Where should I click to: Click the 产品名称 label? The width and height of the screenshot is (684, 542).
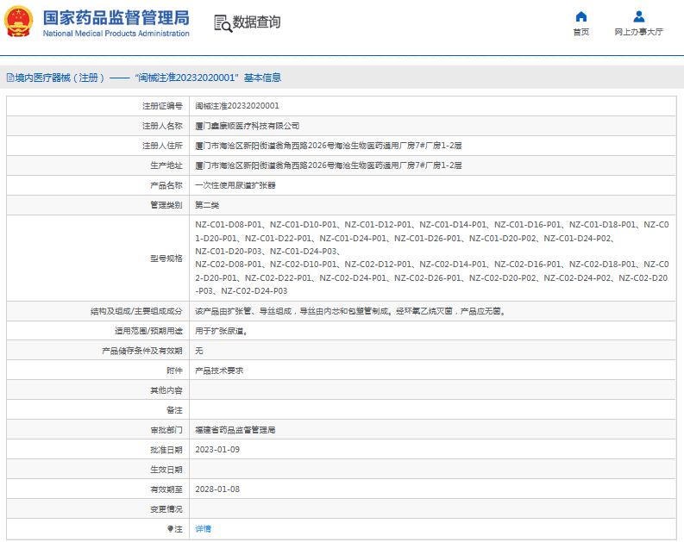click(166, 185)
